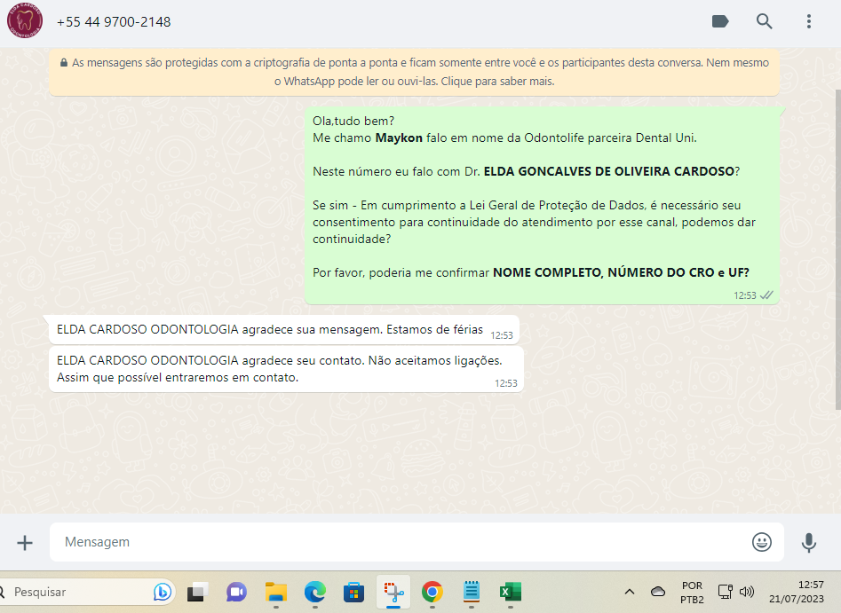Open Microsoft Store from taskbar
This screenshot has height=613, width=841.
tap(354, 592)
